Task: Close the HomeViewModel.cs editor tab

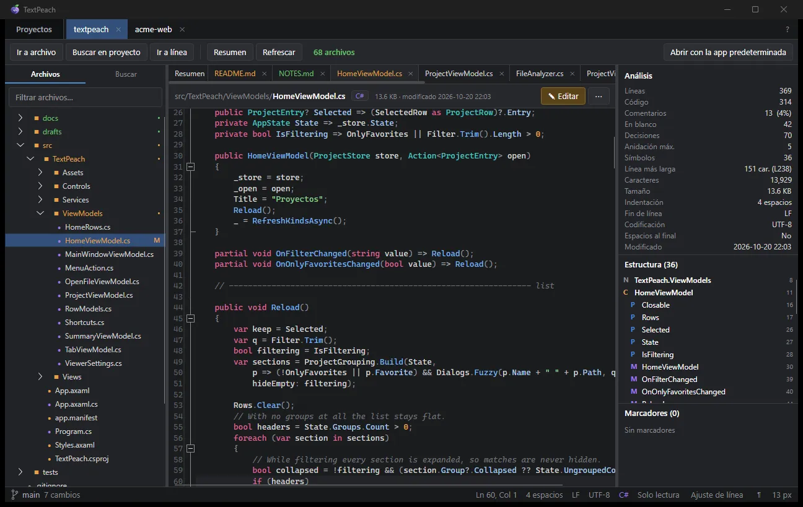Action: click(411, 74)
